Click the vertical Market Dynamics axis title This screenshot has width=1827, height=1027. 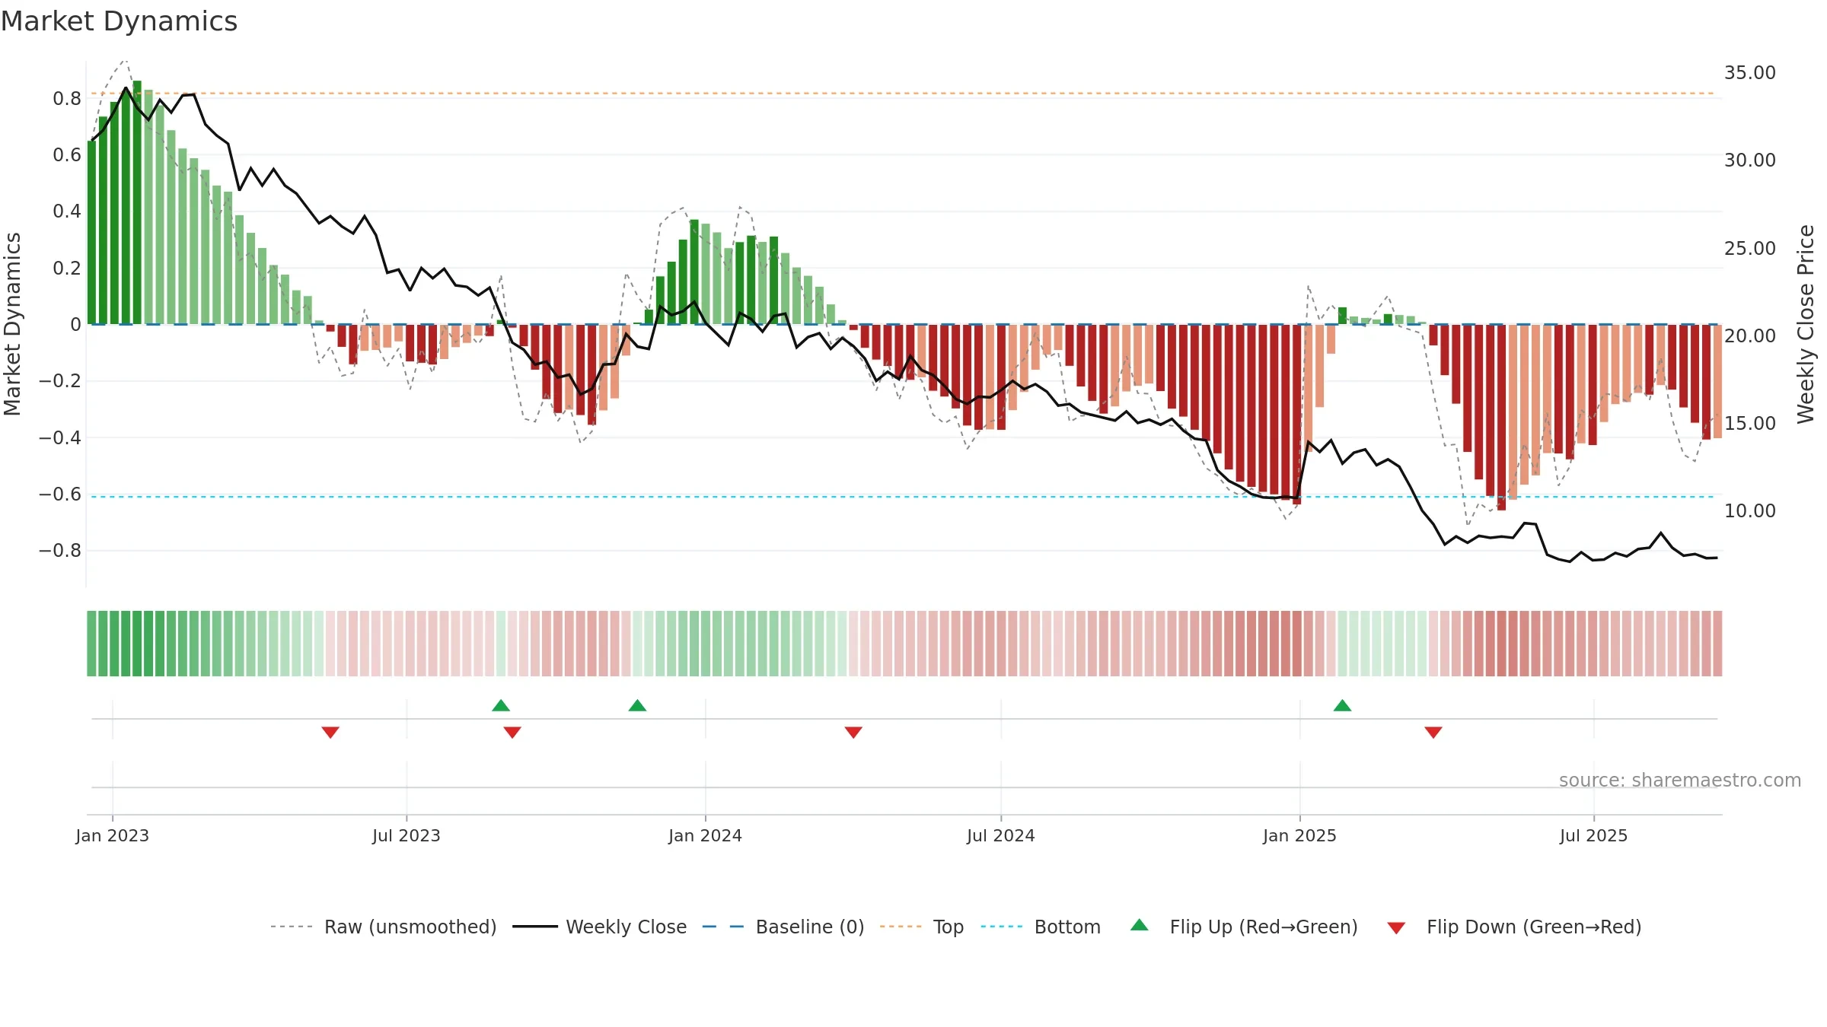(12, 324)
